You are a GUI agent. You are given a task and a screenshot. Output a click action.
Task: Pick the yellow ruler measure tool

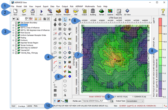click(x=70, y=39)
